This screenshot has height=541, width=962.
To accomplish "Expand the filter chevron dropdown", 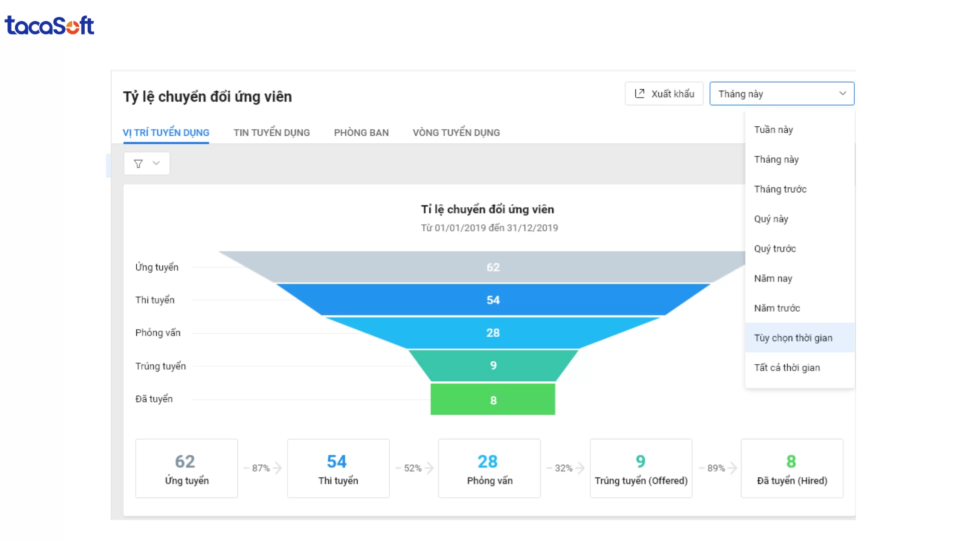I will tap(156, 163).
